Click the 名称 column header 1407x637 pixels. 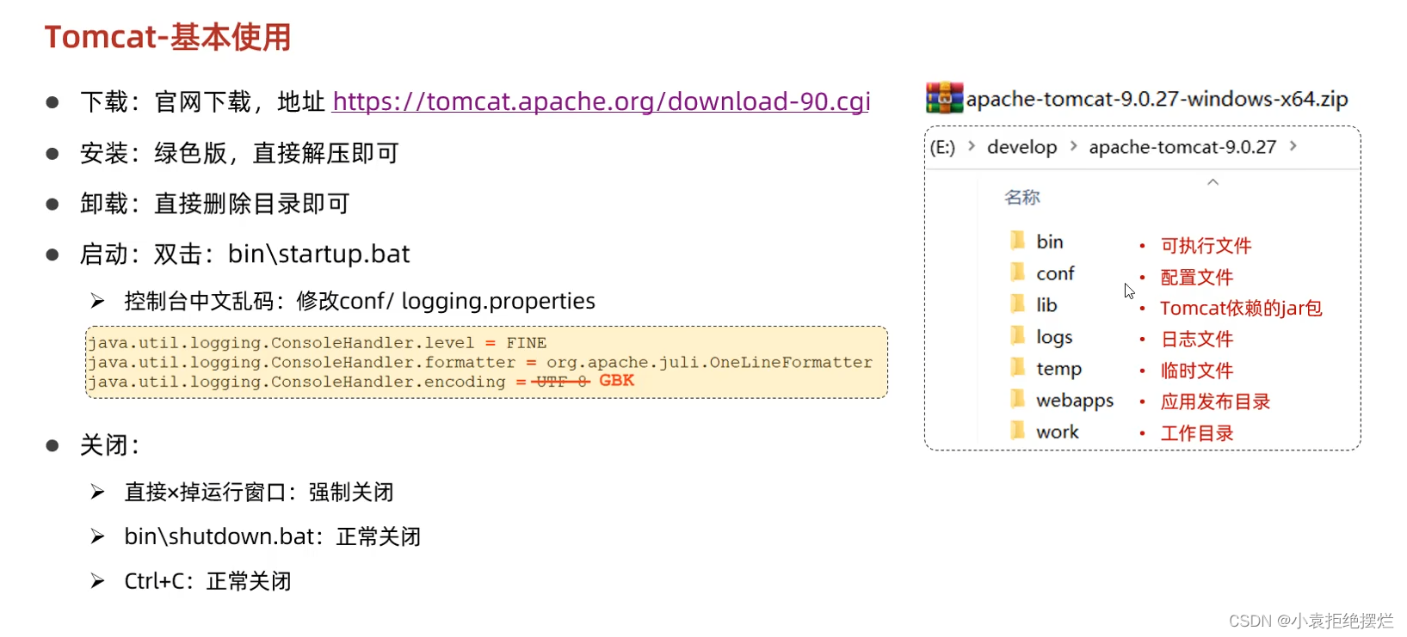[x=1022, y=197]
